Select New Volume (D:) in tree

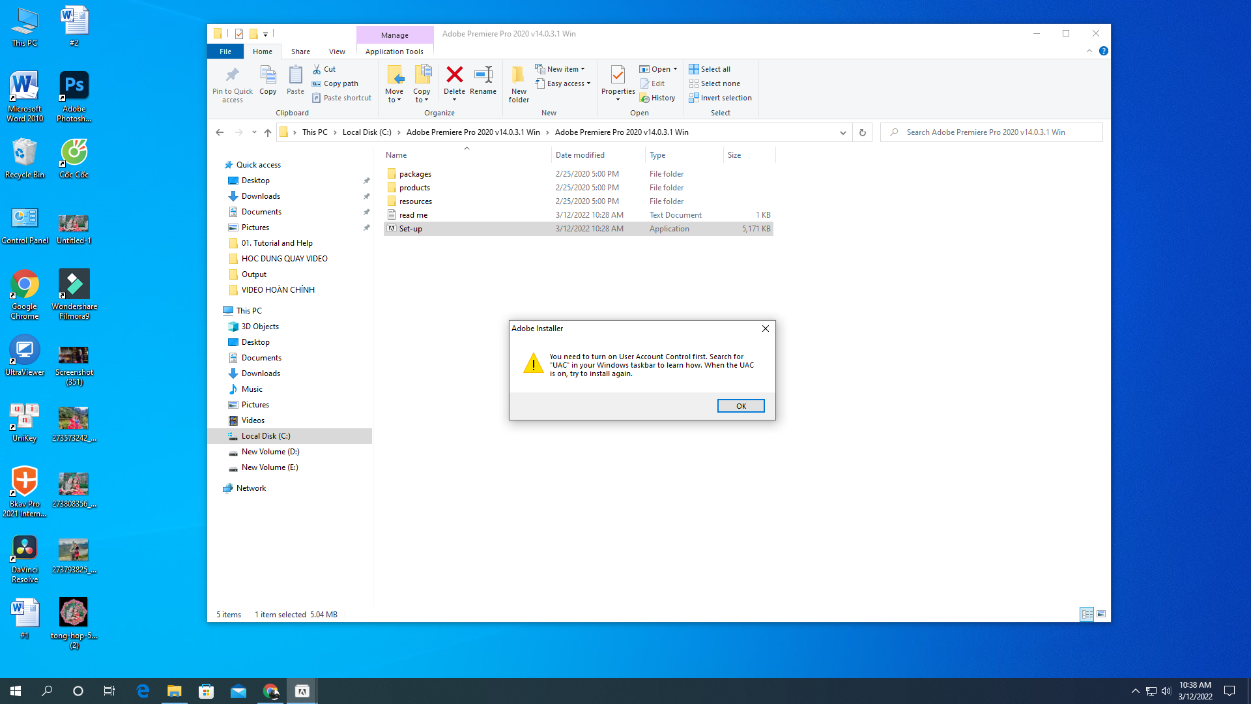(x=270, y=452)
